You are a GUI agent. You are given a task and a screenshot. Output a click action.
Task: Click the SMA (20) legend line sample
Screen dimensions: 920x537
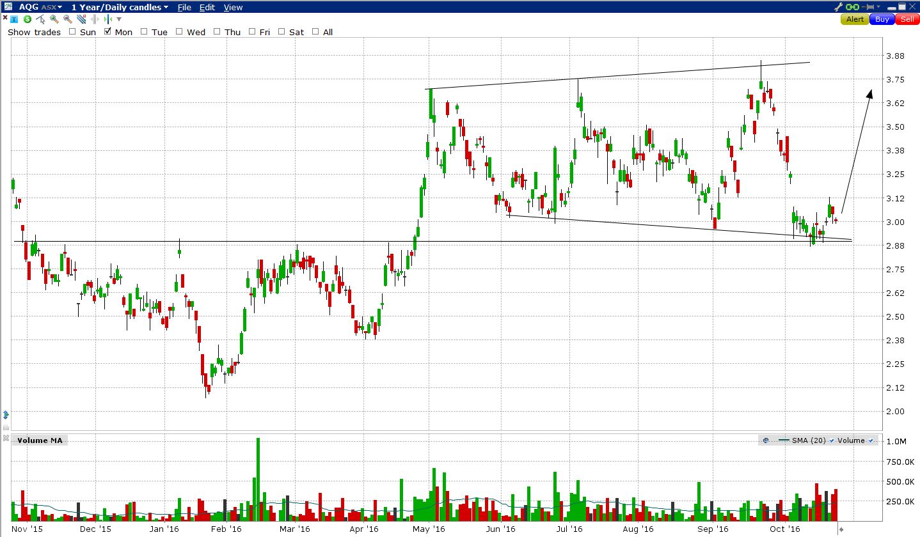coord(784,440)
